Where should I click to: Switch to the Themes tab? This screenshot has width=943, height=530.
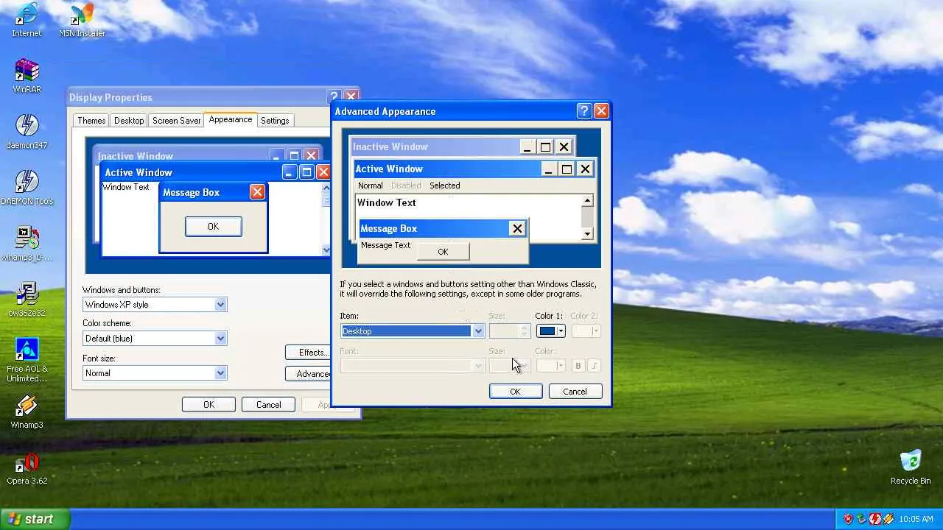coord(91,121)
